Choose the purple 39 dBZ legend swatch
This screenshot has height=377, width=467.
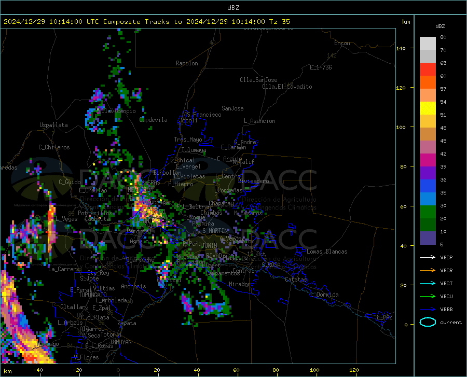tap(428, 173)
